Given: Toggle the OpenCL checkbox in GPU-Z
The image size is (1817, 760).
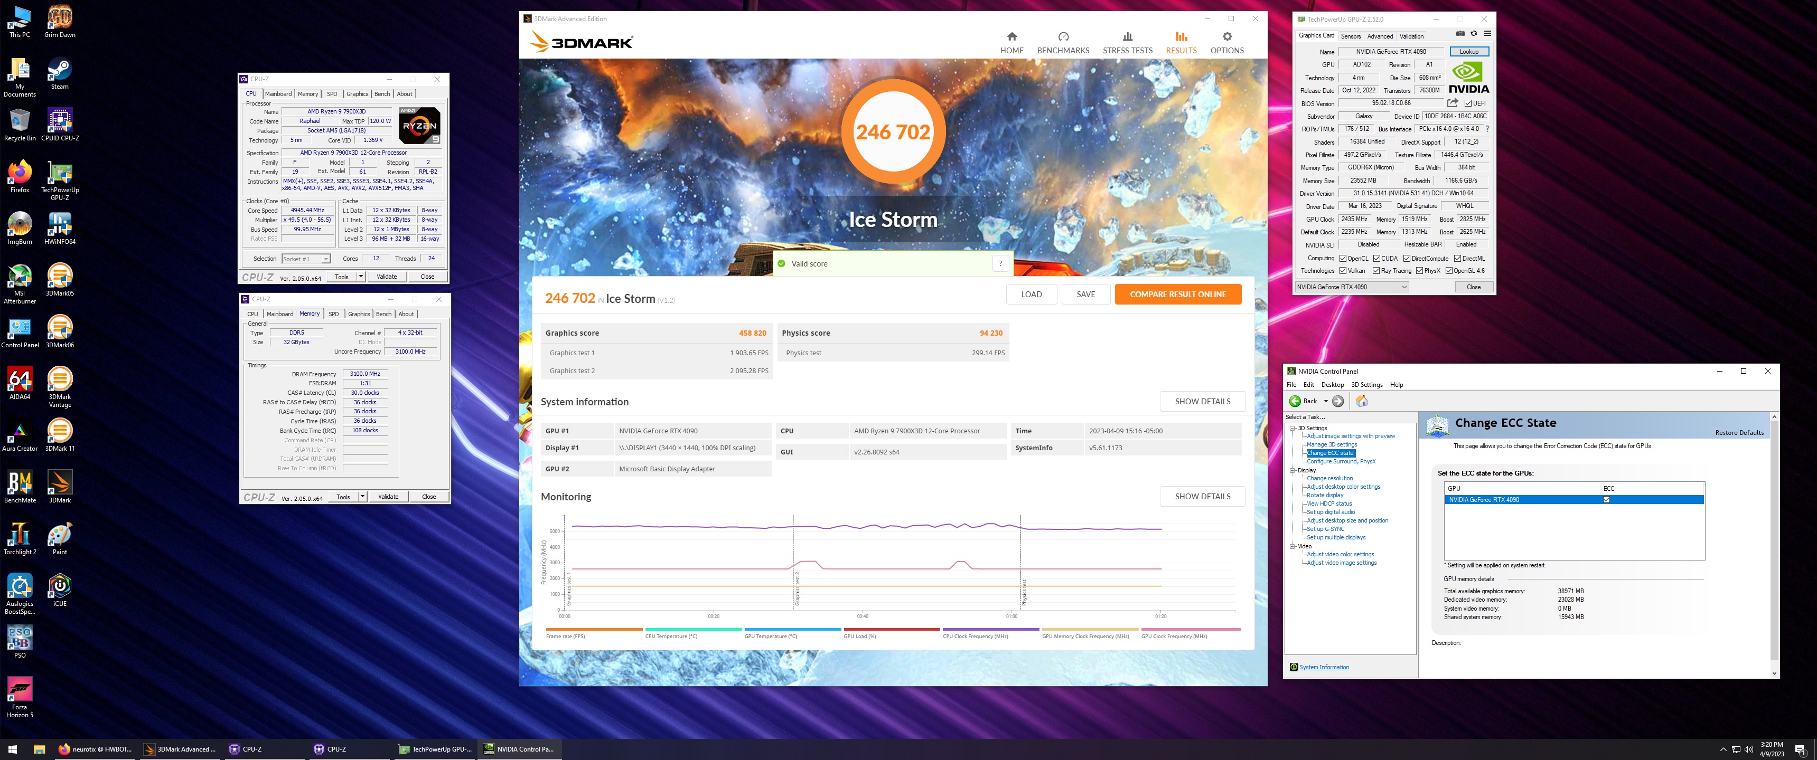Looking at the screenshot, I should point(1343,259).
